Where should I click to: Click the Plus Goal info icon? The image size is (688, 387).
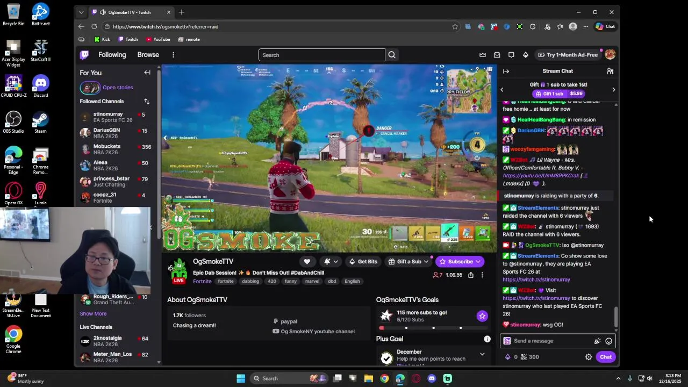pyautogui.click(x=487, y=339)
